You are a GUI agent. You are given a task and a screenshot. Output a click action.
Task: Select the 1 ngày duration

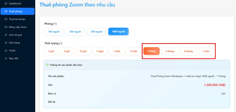point(100,51)
